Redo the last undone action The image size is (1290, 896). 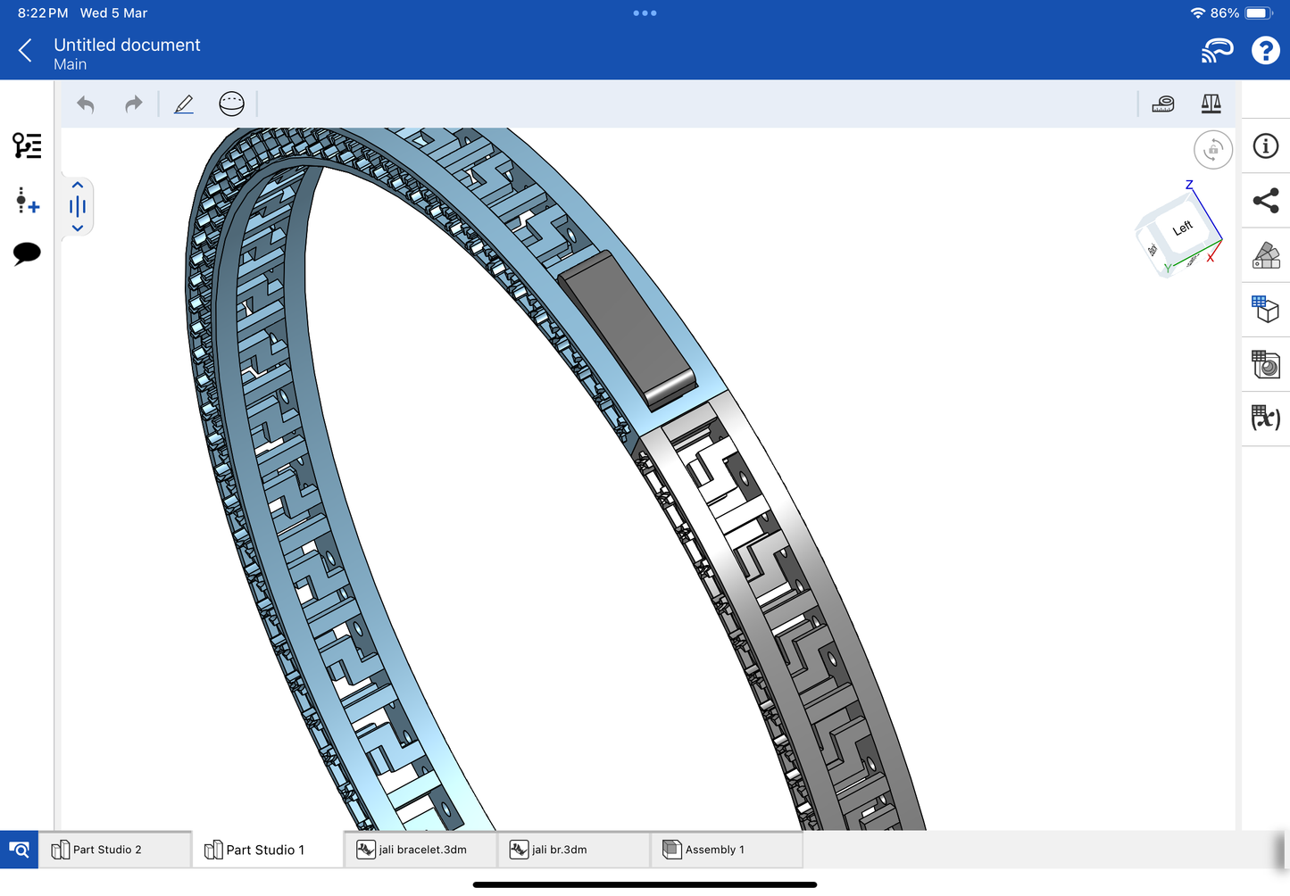pyautogui.click(x=133, y=104)
